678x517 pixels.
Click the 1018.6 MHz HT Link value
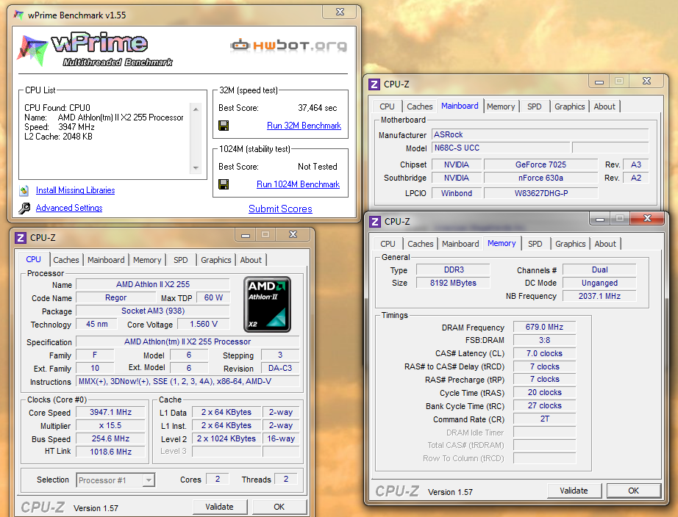click(x=111, y=452)
